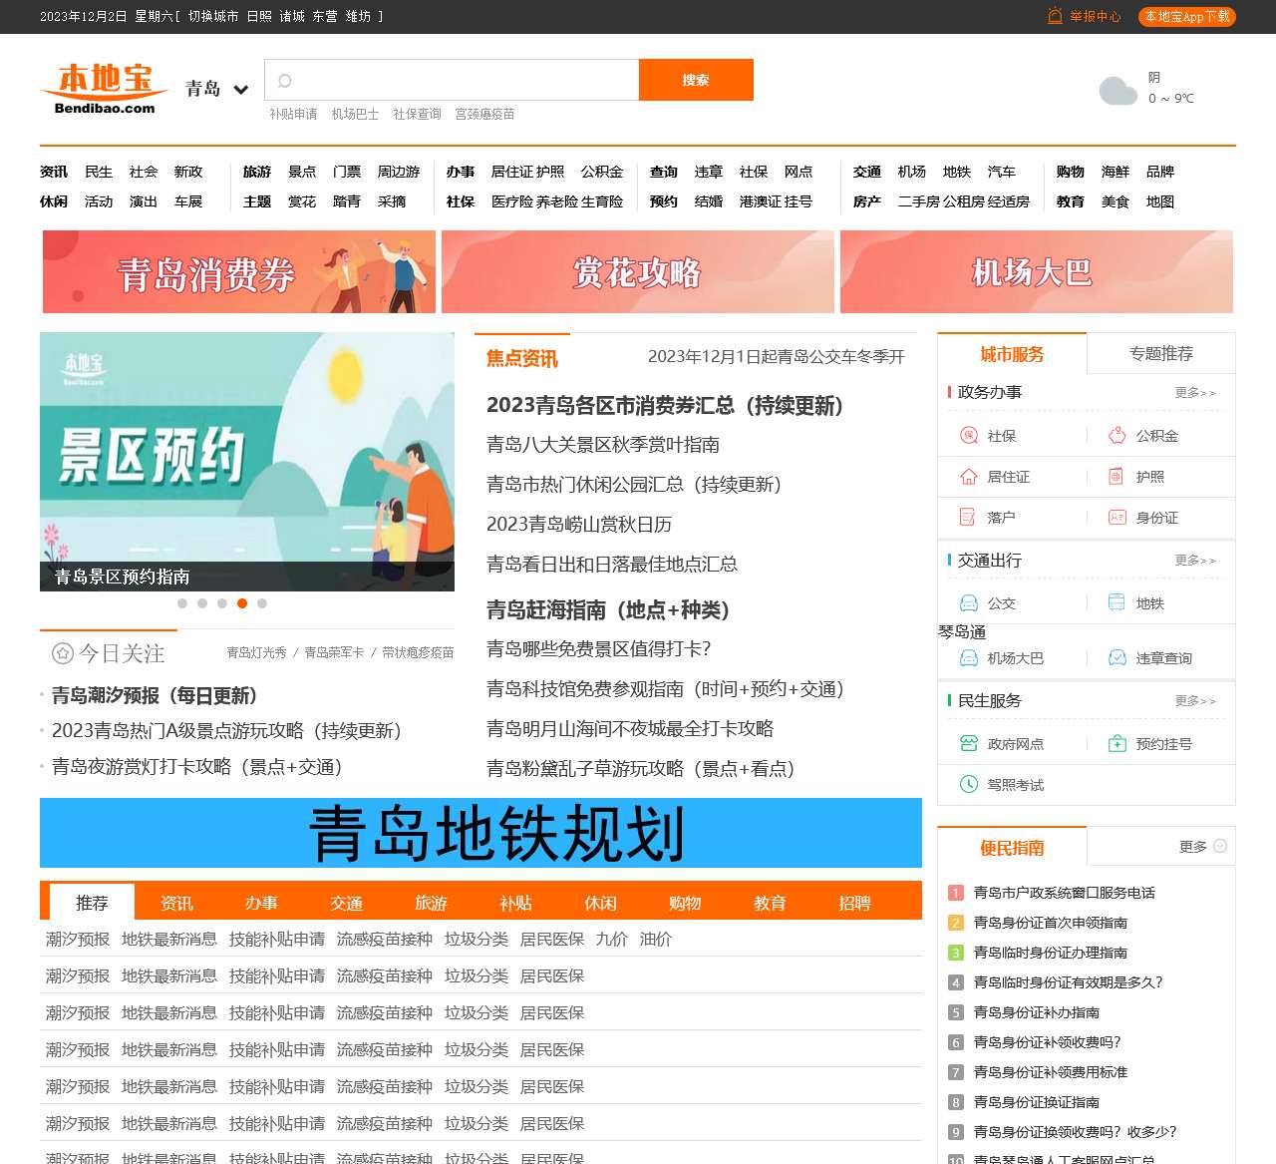The width and height of the screenshot is (1276, 1164).
Task: Open the 青岛消费券 banner
Action: [x=239, y=272]
